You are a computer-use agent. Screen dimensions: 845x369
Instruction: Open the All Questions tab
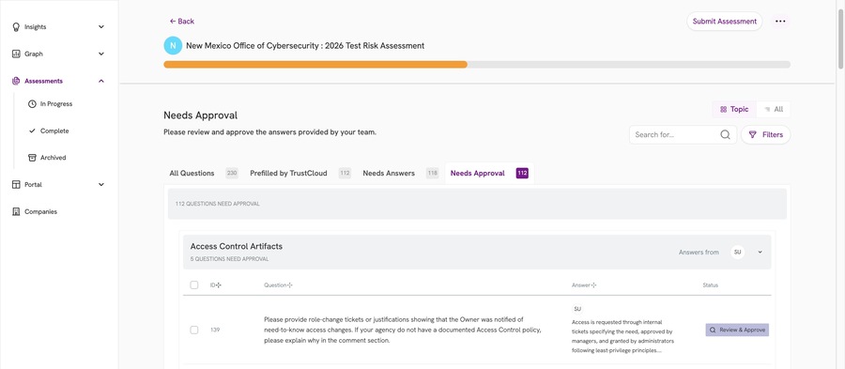click(x=203, y=174)
